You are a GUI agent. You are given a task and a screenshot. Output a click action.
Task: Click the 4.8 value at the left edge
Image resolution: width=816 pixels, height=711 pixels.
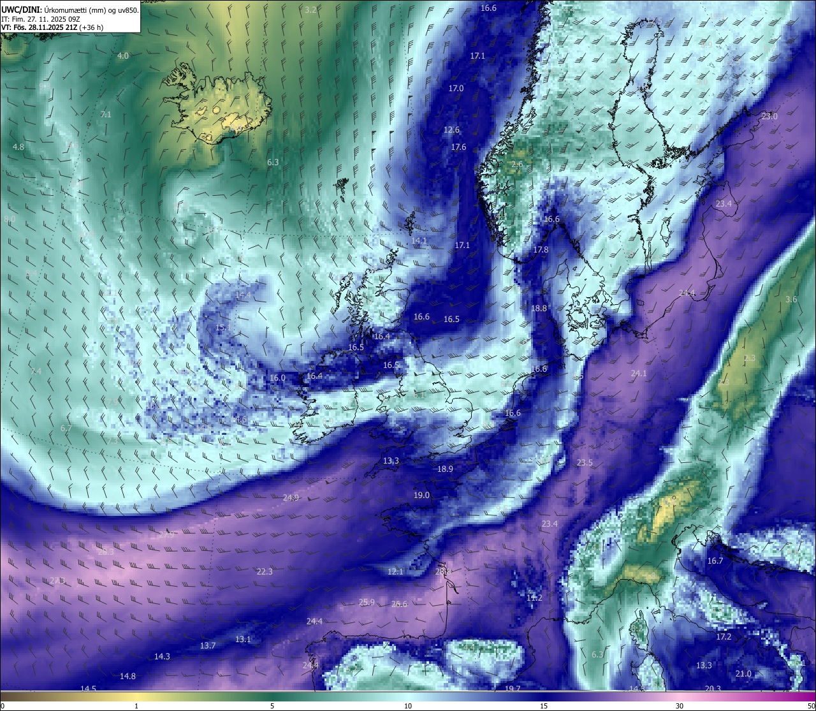(x=18, y=147)
